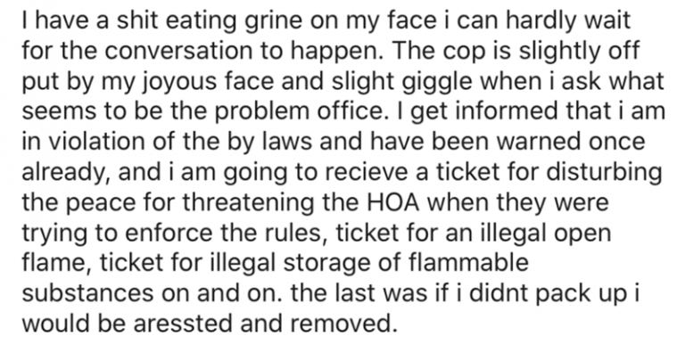Select the acronym "HOA"
The width and height of the screenshot is (685, 352).
(392, 202)
